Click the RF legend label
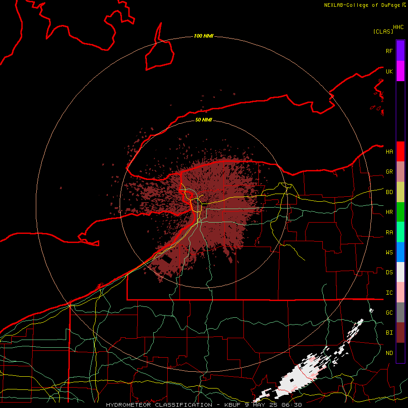The image size is (408, 408). pos(389,51)
